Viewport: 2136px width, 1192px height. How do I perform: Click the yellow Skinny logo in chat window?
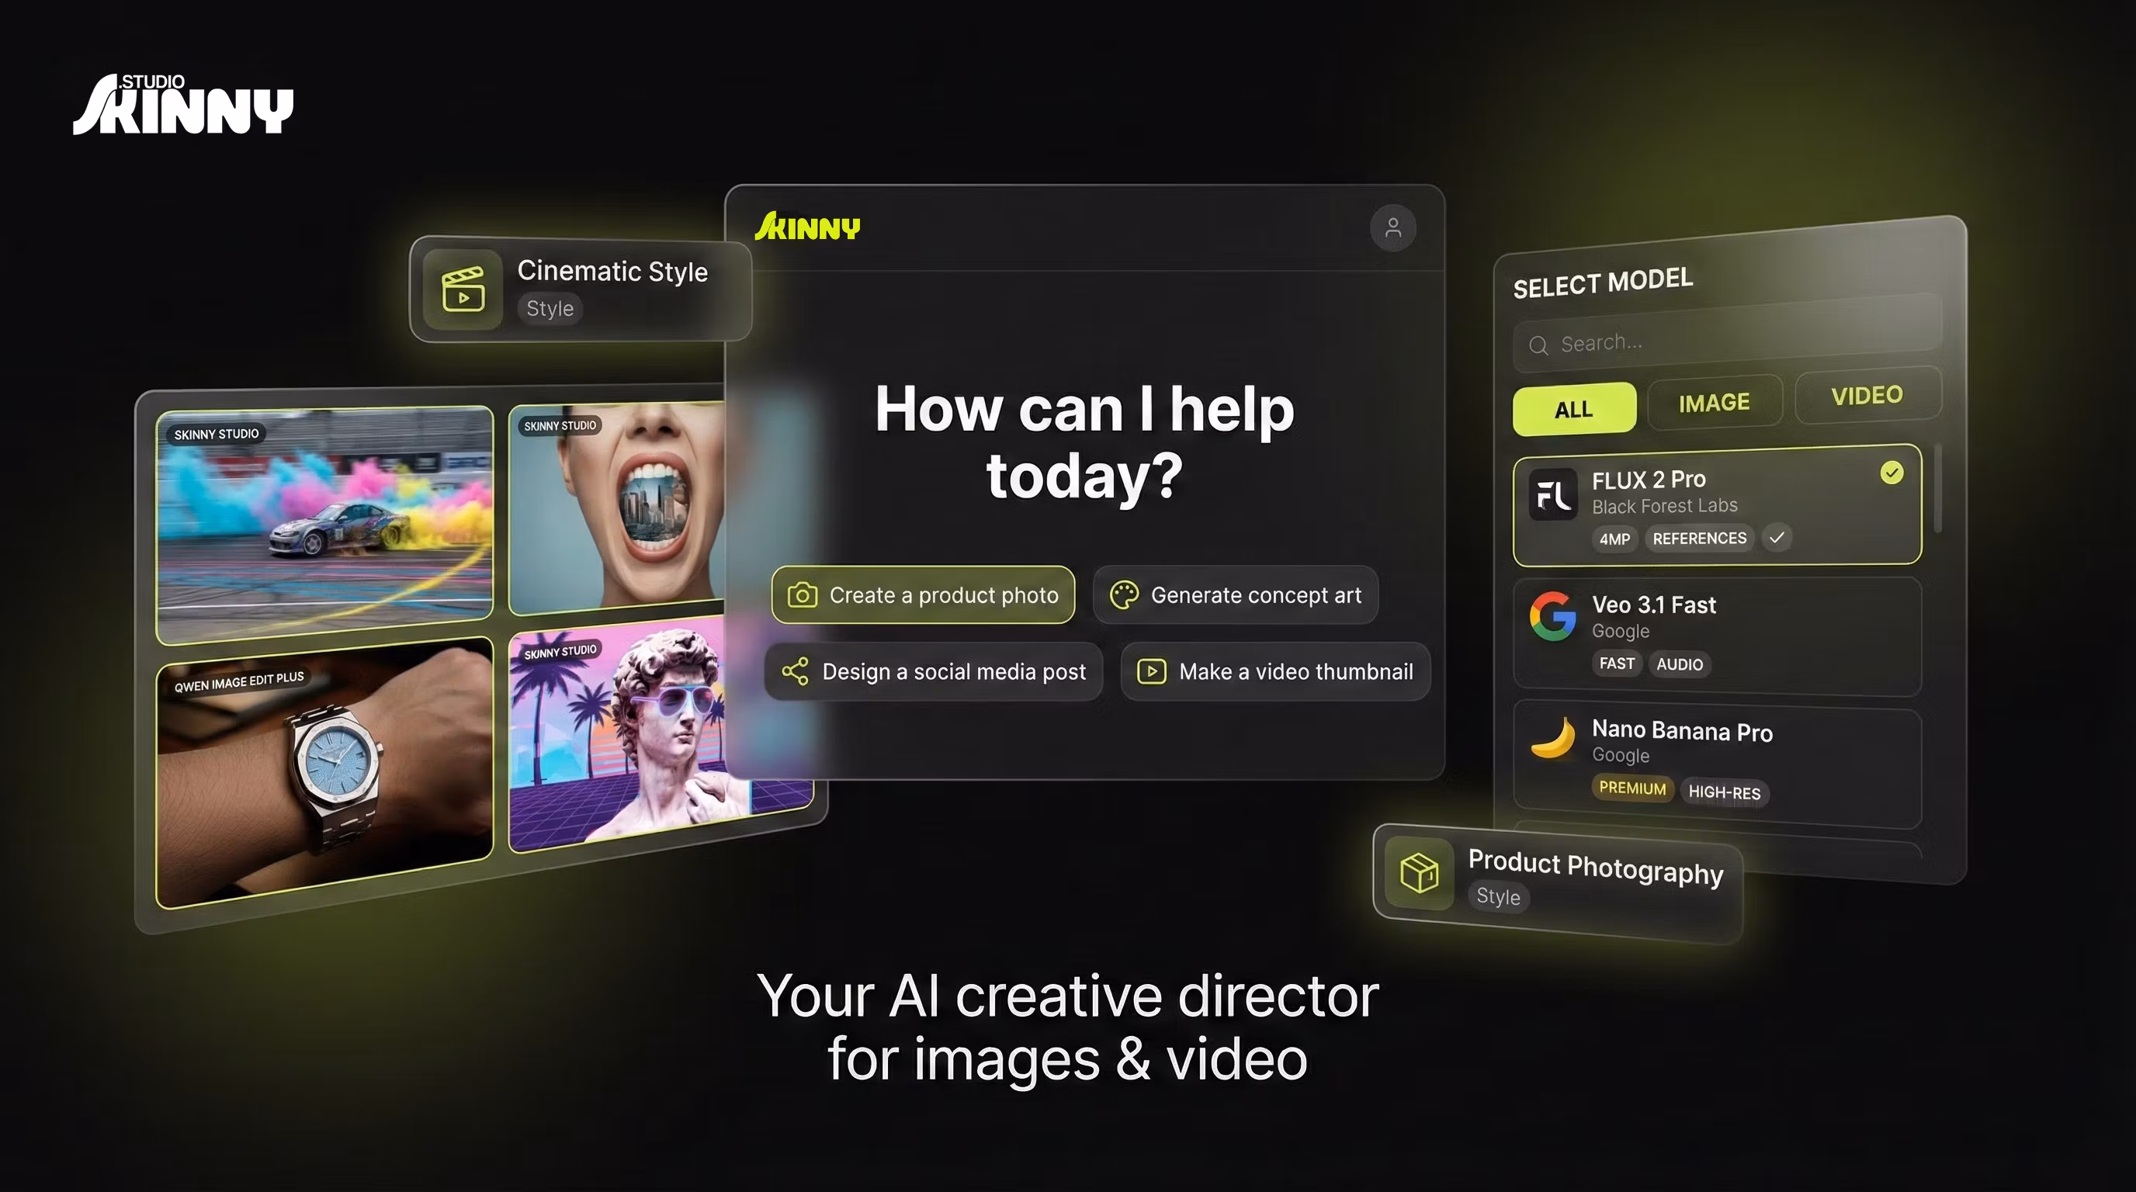click(806, 227)
